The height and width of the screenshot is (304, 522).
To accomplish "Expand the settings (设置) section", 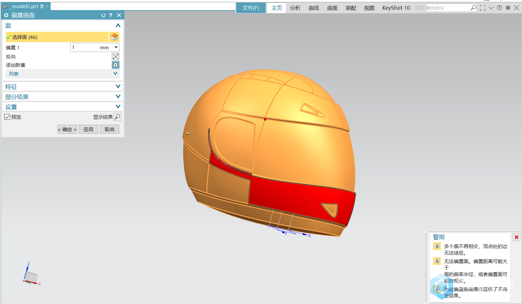I will (118, 107).
